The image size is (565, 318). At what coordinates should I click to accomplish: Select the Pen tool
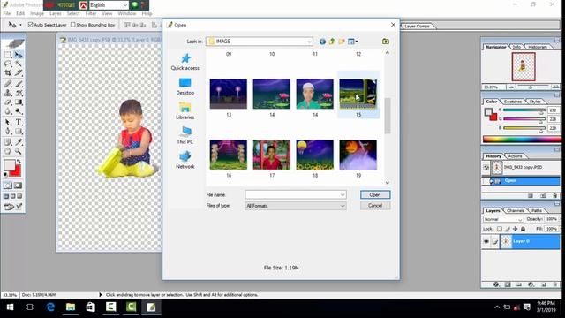[8, 132]
